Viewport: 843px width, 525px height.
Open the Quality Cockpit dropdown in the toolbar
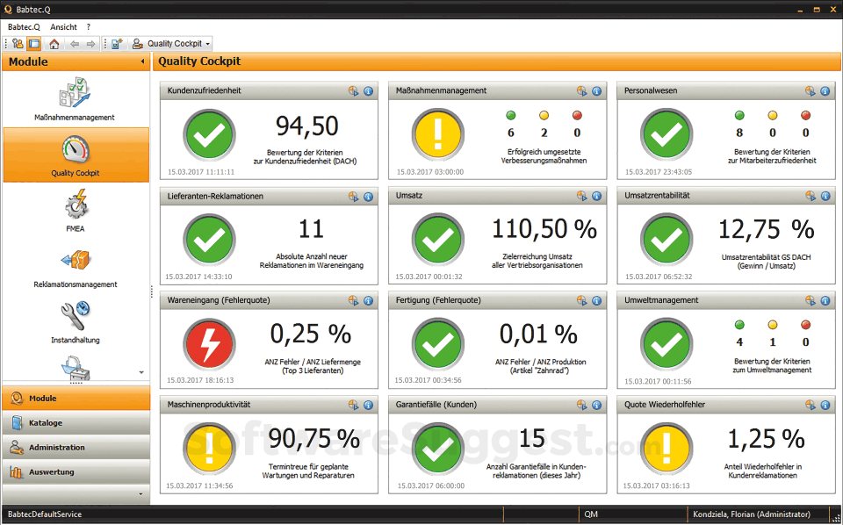pos(209,42)
